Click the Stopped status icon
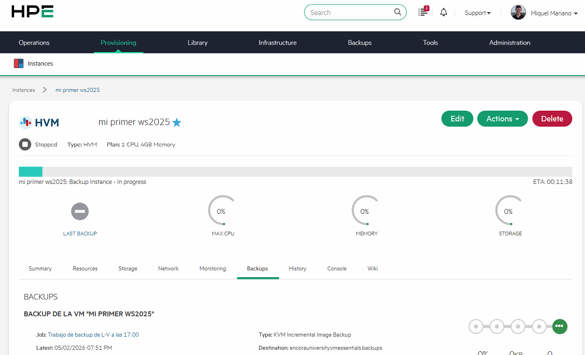The height and width of the screenshot is (355, 585). (x=25, y=144)
